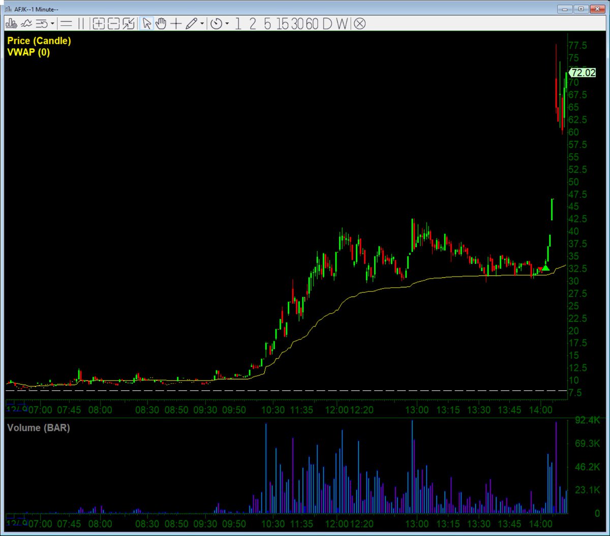The image size is (610, 536).
Task: Click the VWAP (0) study label
Action: coord(28,52)
